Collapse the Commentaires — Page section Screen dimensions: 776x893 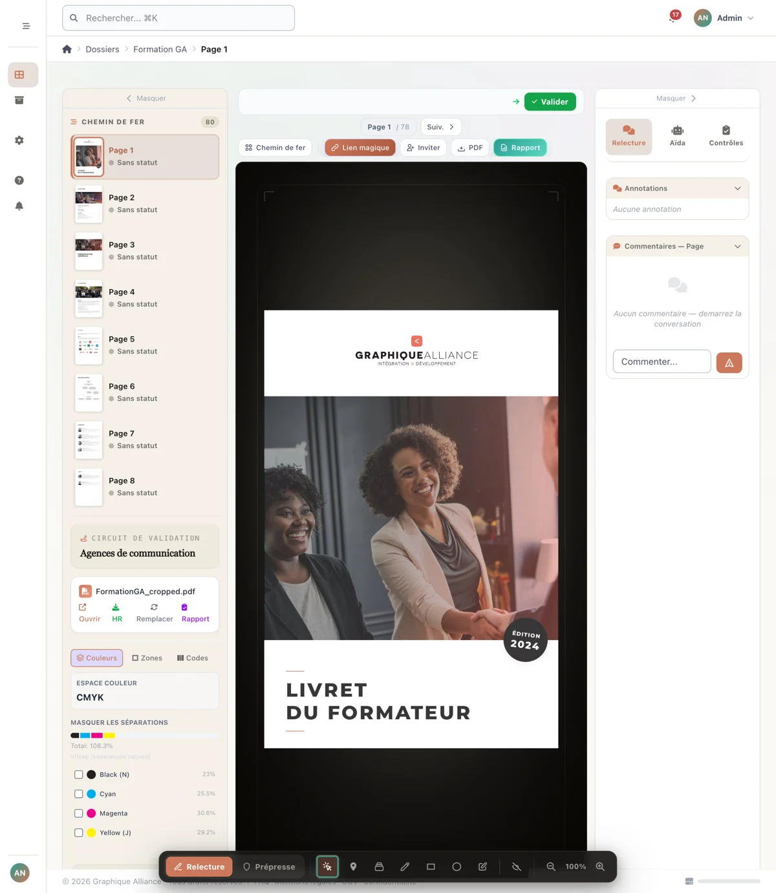pyautogui.click(x=737, y=246)
